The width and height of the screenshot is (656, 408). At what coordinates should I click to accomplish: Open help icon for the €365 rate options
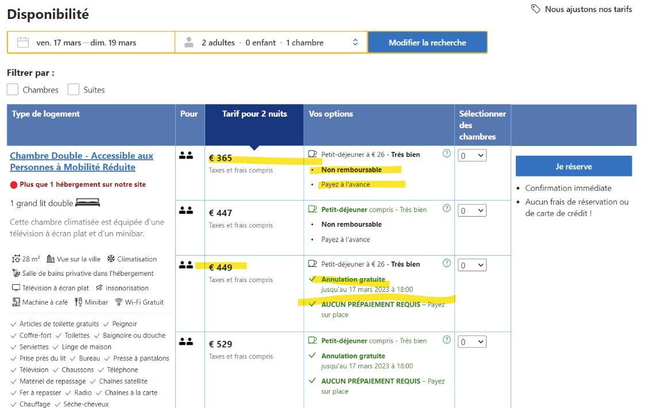[x=447, y=153]
